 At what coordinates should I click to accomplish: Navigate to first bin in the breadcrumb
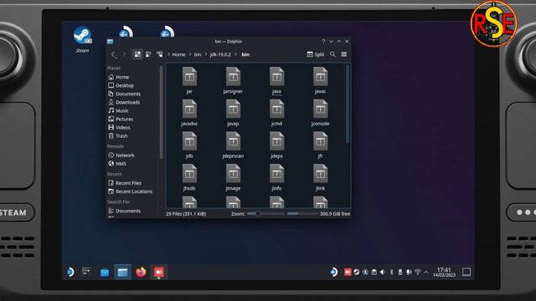pyautogui.click(x=198, y=54)
